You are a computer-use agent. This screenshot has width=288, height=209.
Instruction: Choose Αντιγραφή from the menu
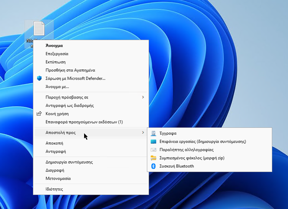91,151
